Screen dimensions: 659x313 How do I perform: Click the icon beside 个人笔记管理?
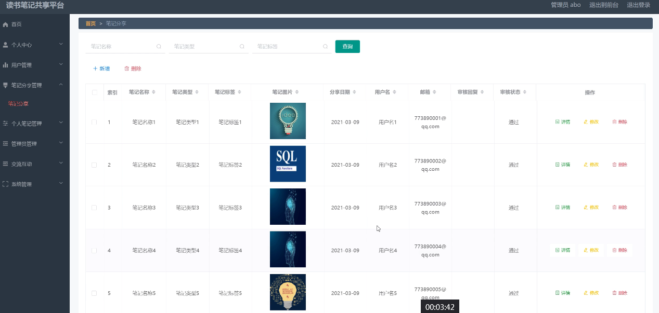tap(6, 124)
